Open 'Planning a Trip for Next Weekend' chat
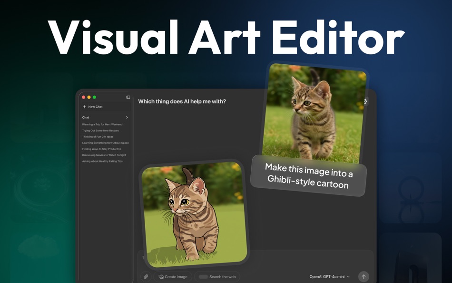452x283 pixels. pyautogui.click(x=102, y=124)
